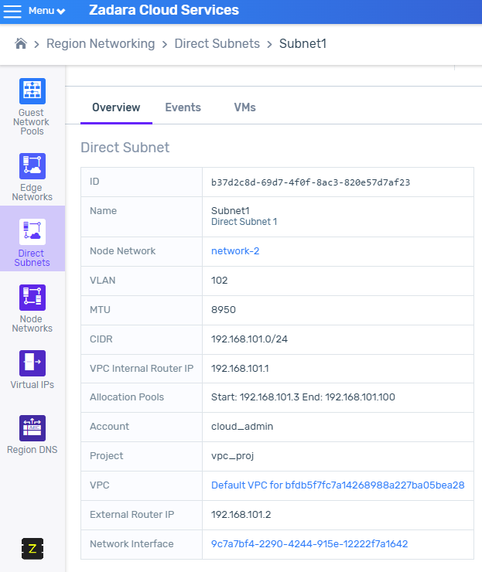Click Project value vpc_proj
The width and height of the screenshot is (482, 572).
232,456
